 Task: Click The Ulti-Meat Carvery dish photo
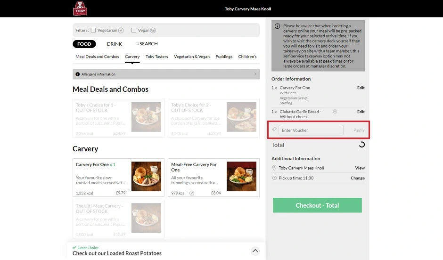pyautogui.click(x=146, y=218)
